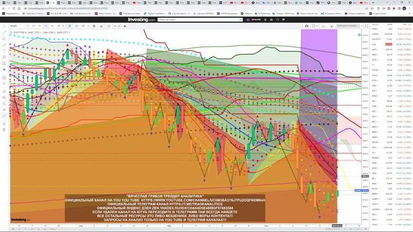Select the brush drawing tool
The width and height of the screenshot is (413, 232).
tap(4, 45)
